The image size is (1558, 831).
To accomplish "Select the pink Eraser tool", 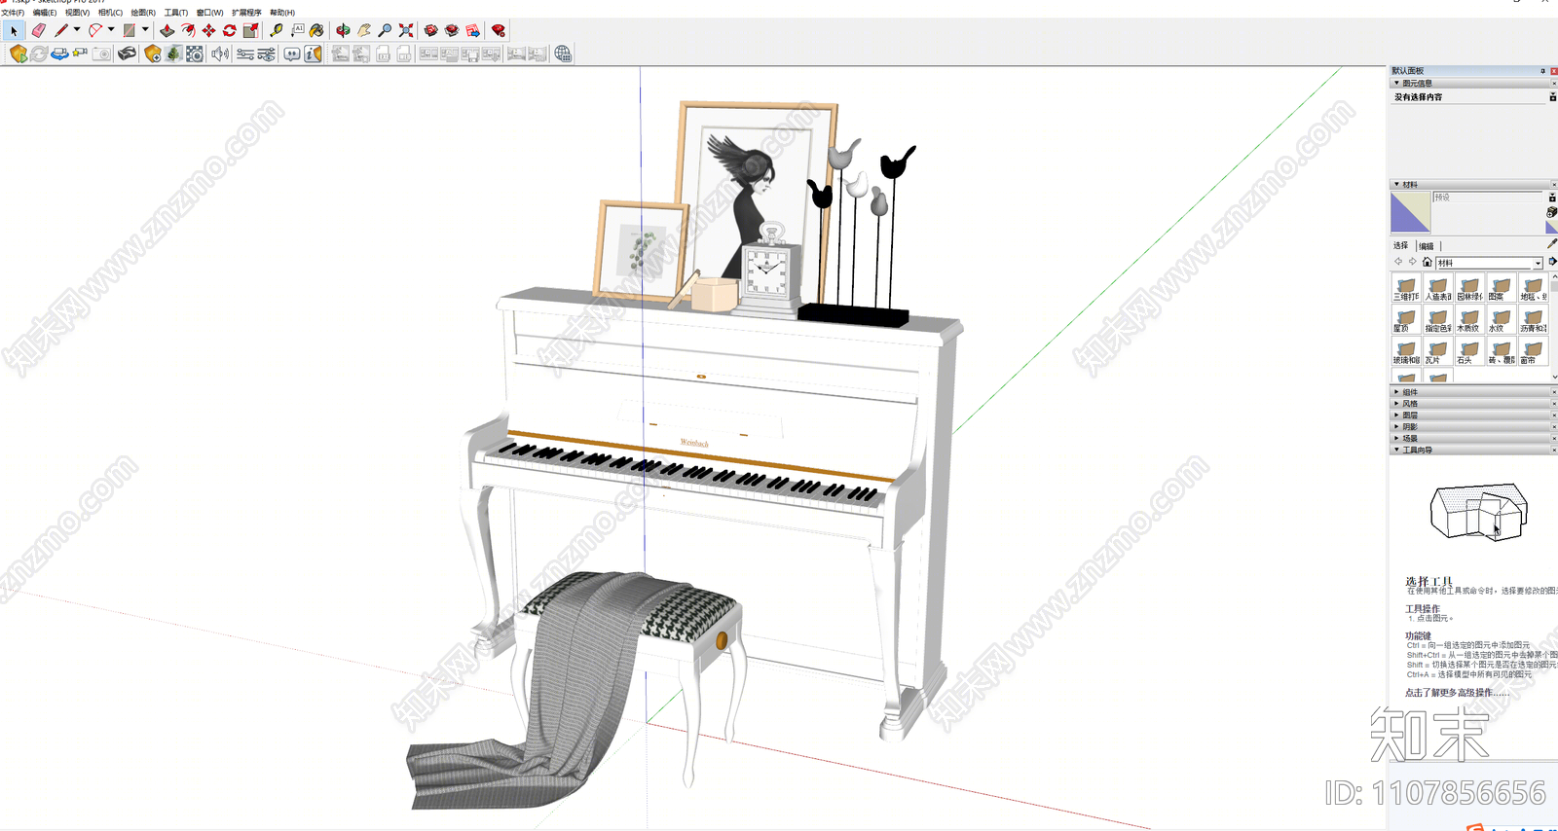I will [39, 31].
